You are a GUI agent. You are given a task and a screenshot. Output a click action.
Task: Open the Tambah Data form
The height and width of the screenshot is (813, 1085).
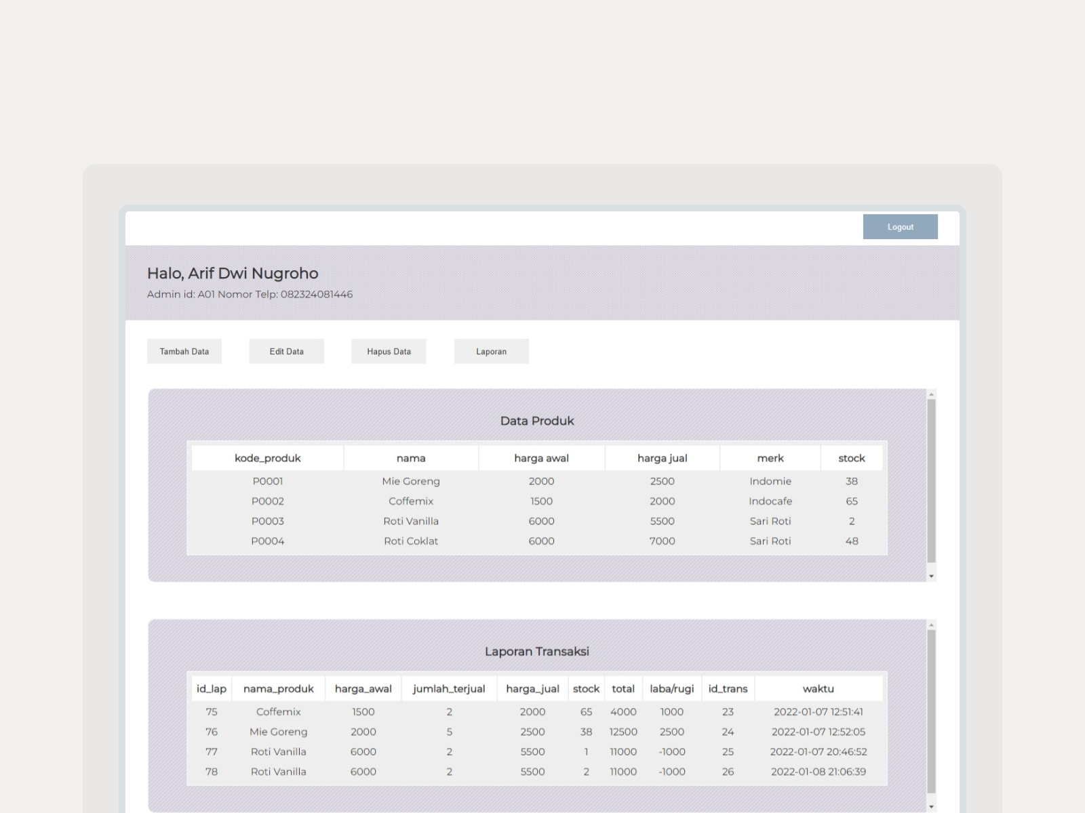click(184, 352)
